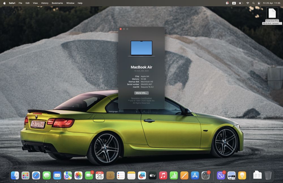283x183 pixels.
Task: Open Finder from the Dock
Action: [15, 175]
